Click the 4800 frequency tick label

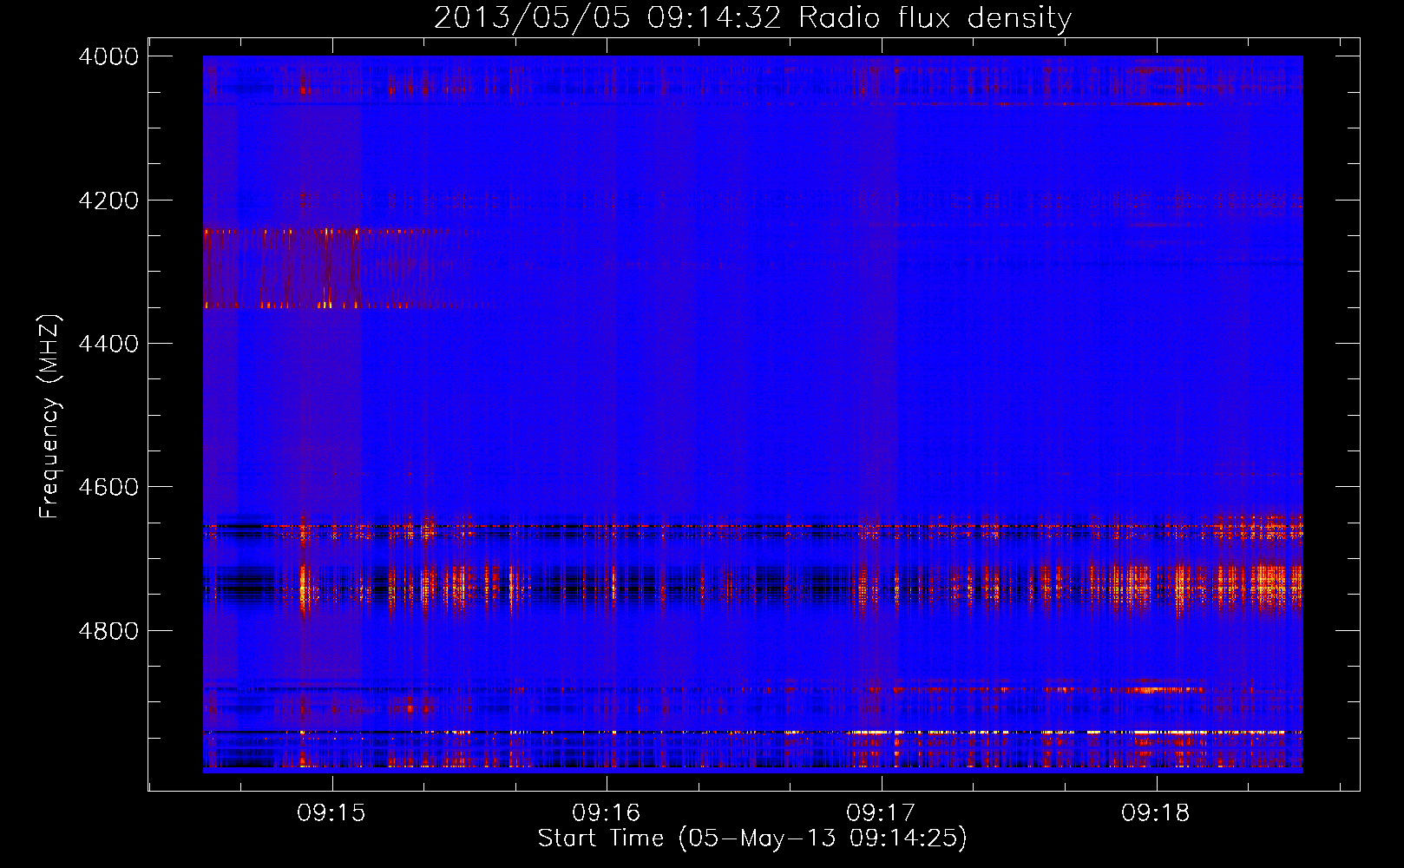point(108,631)
